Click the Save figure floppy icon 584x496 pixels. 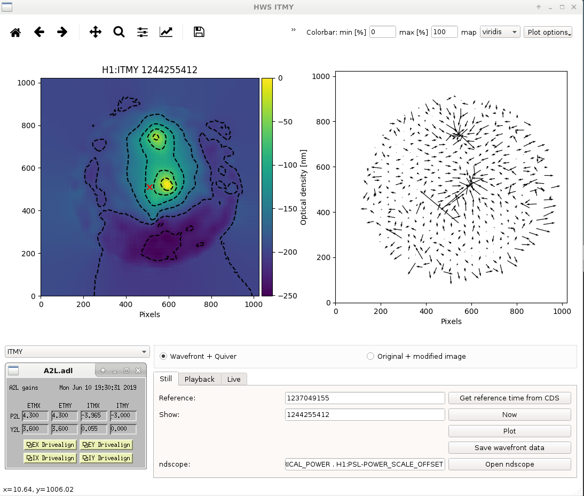point(199,32)
